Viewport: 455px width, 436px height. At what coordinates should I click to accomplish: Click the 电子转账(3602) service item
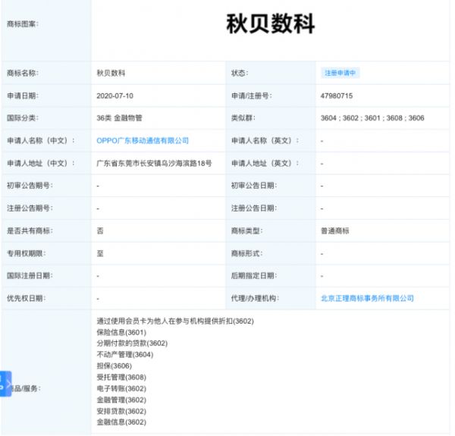point(121,388)
